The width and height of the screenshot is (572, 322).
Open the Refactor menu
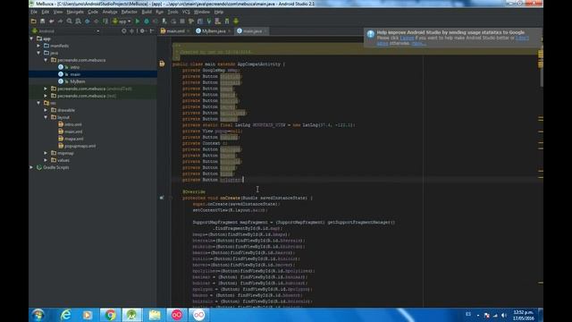point(129,12)
